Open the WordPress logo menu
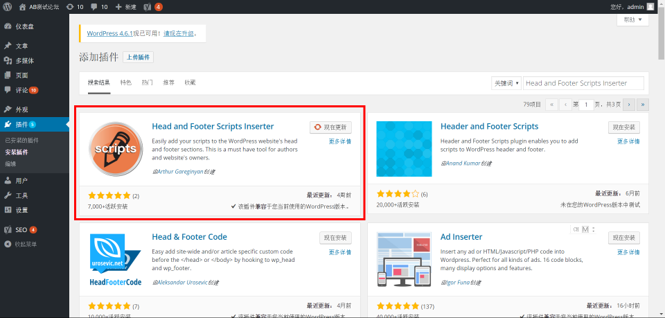The width and height of the screenshot is (665, 318). pos(8,7)
